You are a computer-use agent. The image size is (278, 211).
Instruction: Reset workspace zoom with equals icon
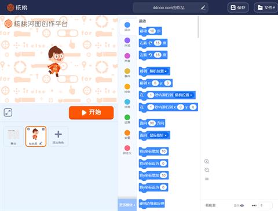pyautogui.click(x=207, y=179)
